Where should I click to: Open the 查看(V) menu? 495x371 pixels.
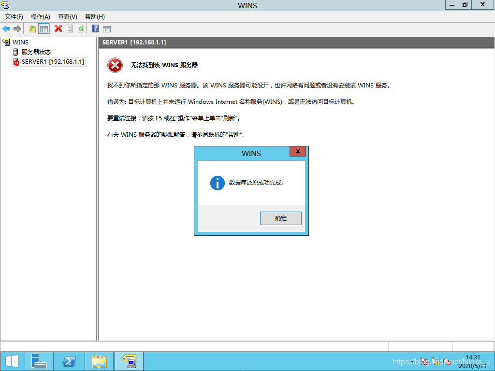(x=68, y=17)
